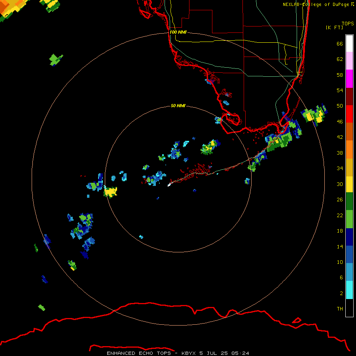Viewport: 356px width, 356px height.
Task: Click the legend value 46
Action: pos(340,121)
